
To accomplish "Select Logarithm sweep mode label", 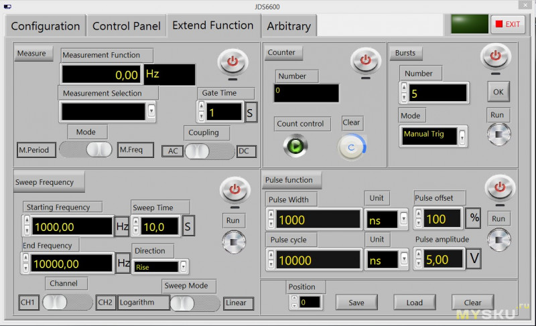I will pyautogui.click(x=143, y=303).
